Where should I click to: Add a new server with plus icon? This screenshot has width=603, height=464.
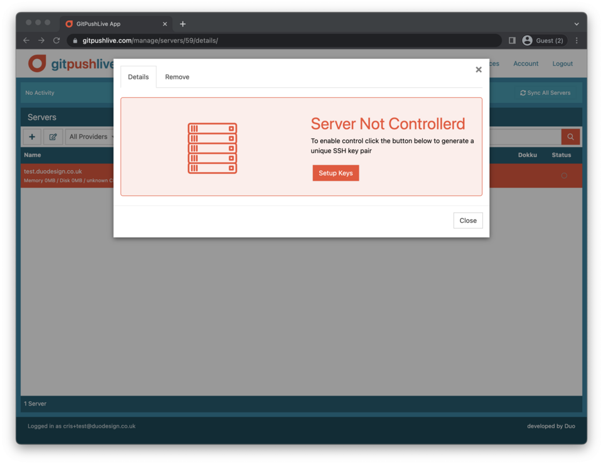(32, 137)
